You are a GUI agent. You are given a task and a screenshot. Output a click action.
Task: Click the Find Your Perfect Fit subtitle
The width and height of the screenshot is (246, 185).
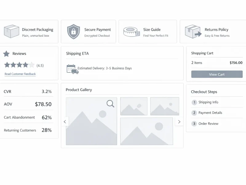156,36
